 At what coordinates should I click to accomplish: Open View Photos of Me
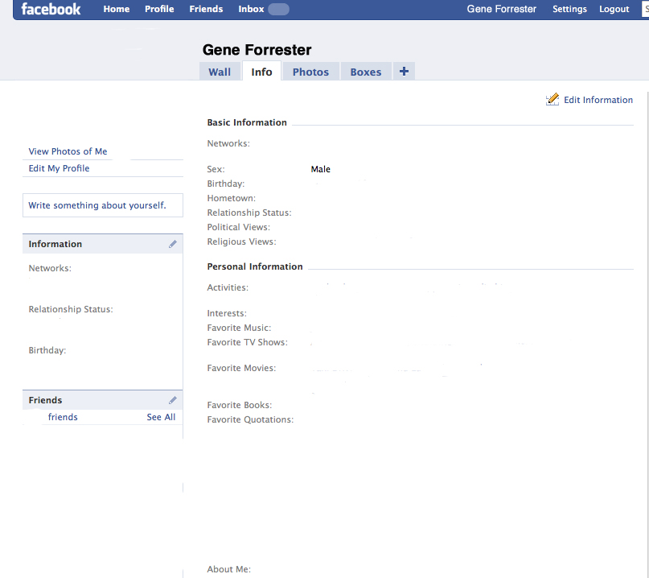tap(68, 151)
